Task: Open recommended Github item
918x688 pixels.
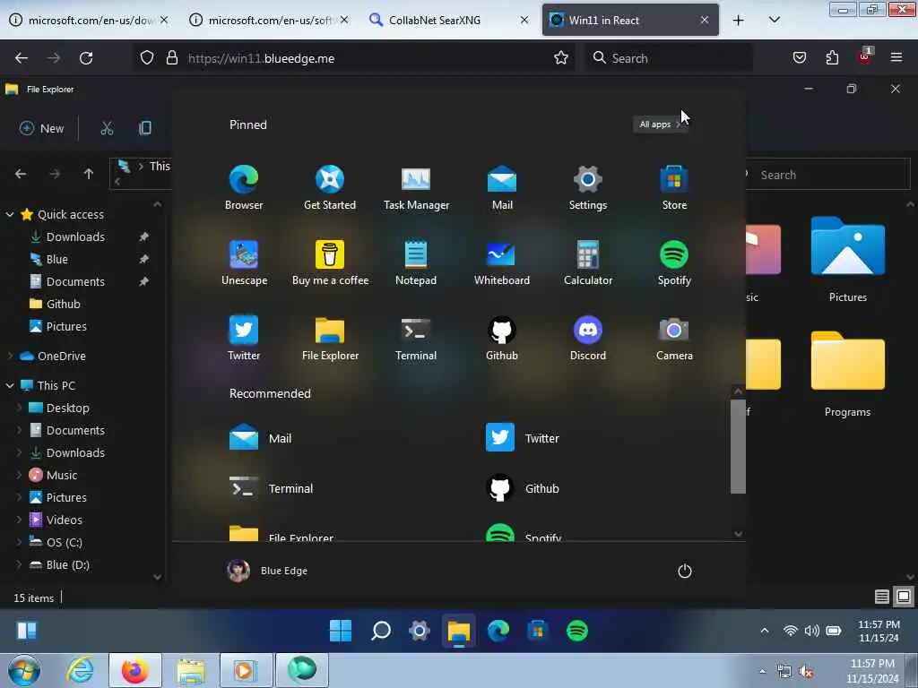Action: click(x=523, y=488)
